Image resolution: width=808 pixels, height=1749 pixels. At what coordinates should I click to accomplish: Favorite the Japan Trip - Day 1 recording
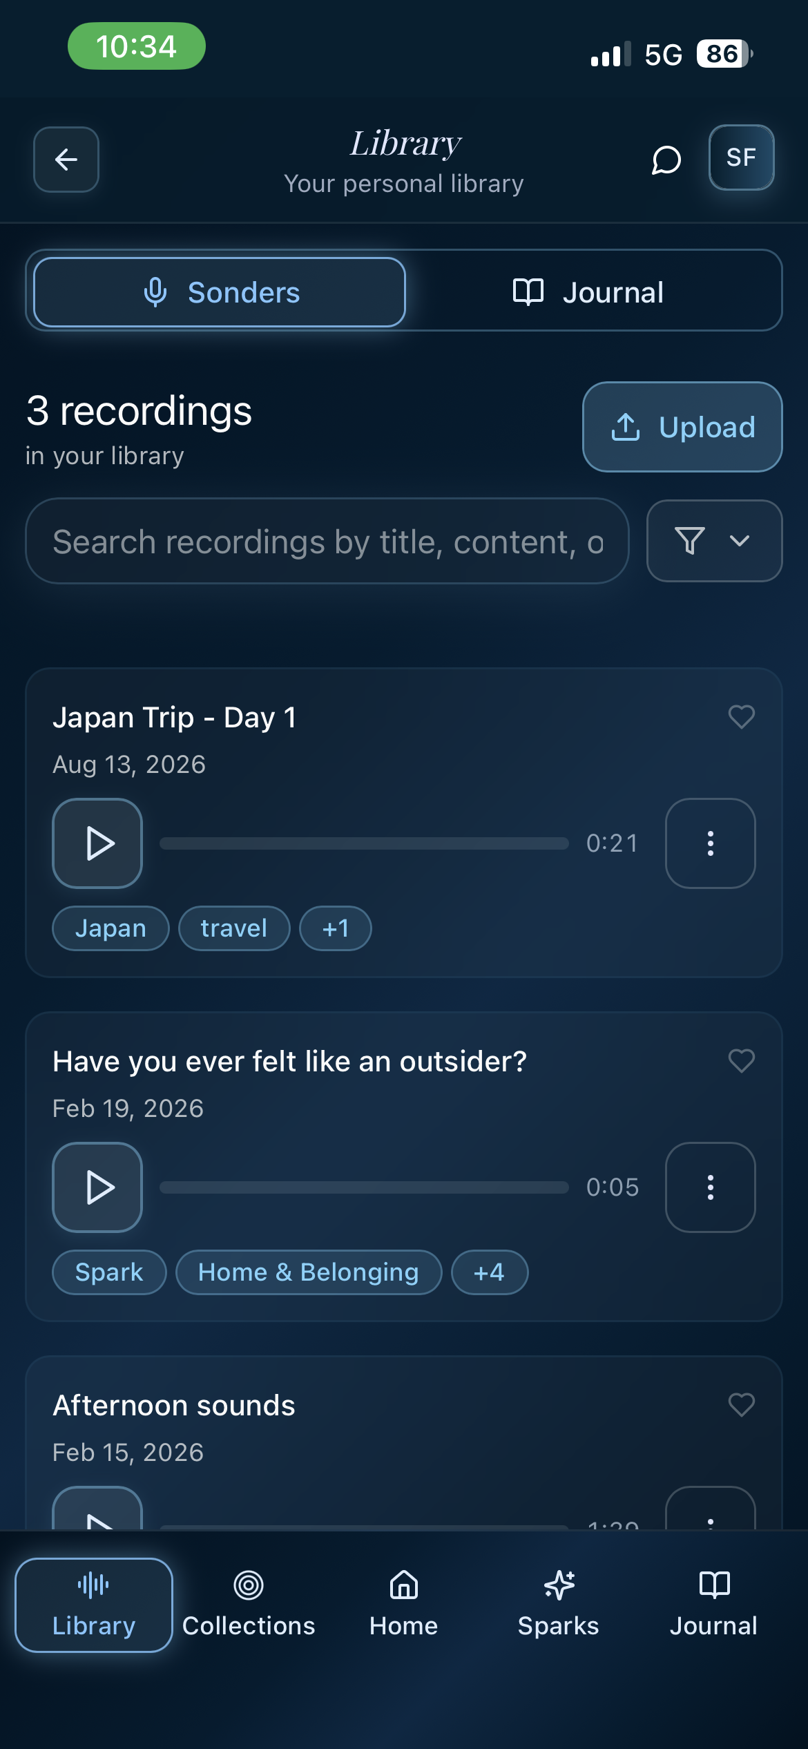(742, 717)
